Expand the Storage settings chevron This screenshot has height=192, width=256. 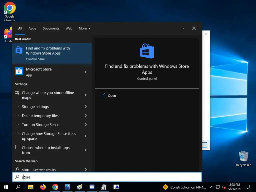pos(85,106)
